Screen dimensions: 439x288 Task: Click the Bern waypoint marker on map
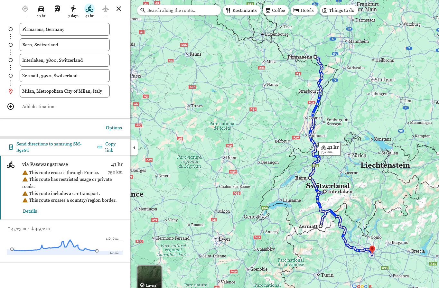pyautogui.click(x=310, y=178)
